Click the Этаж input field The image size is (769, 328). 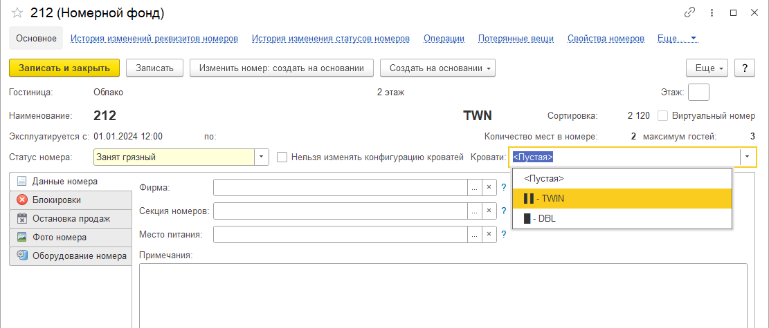[x=698, y=92]
